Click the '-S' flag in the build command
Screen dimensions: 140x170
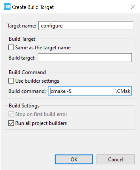69,91
